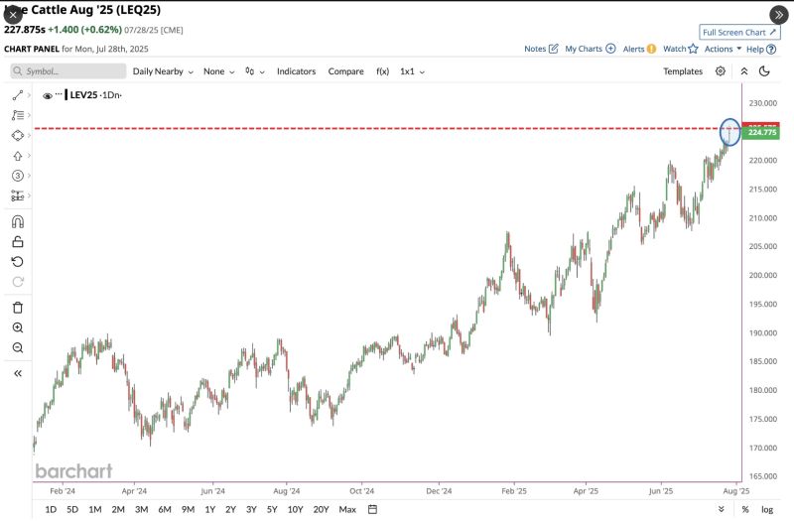This screenshot has height=521, width=794.
Task: Zoom out using the magnifier minus icon
Action: click(x=18, y=347)
